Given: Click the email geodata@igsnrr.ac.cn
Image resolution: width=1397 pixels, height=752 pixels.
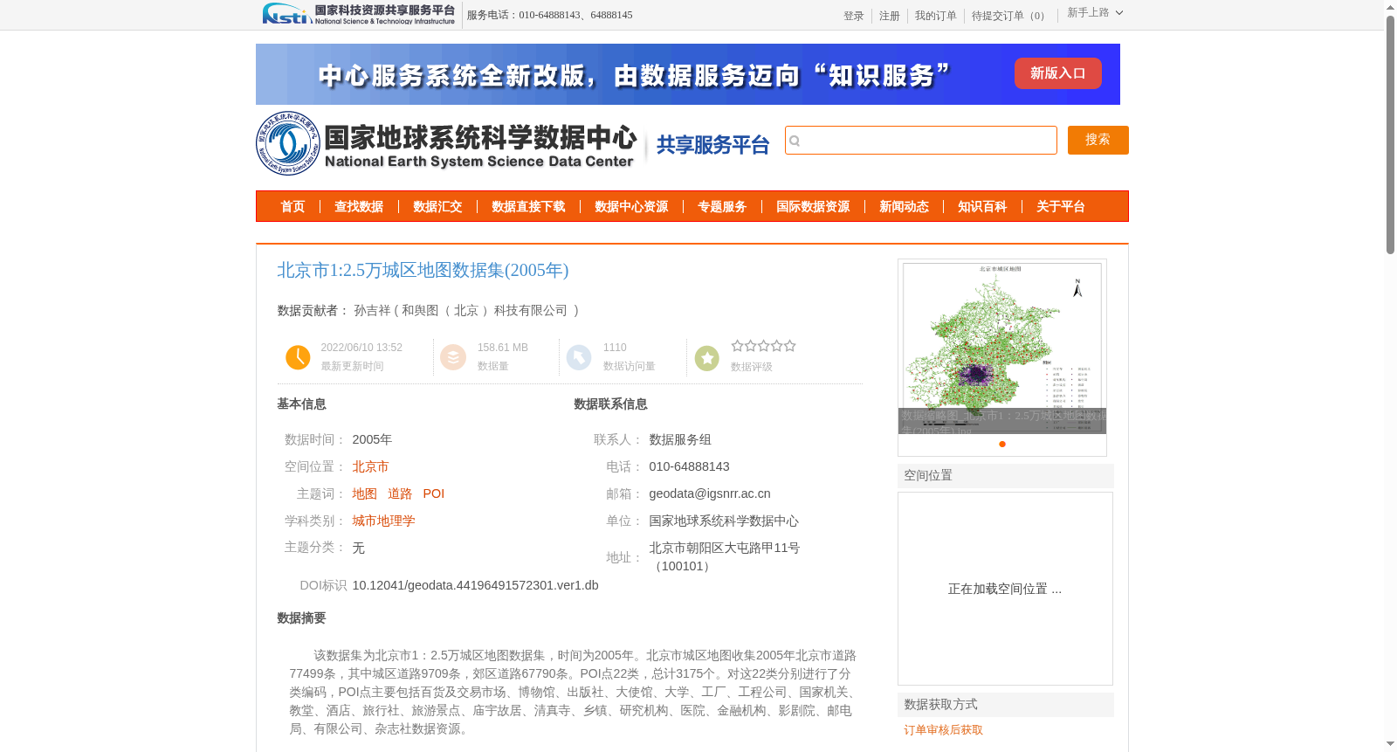Looking at the screenshot, I should (x=710, y=493).
